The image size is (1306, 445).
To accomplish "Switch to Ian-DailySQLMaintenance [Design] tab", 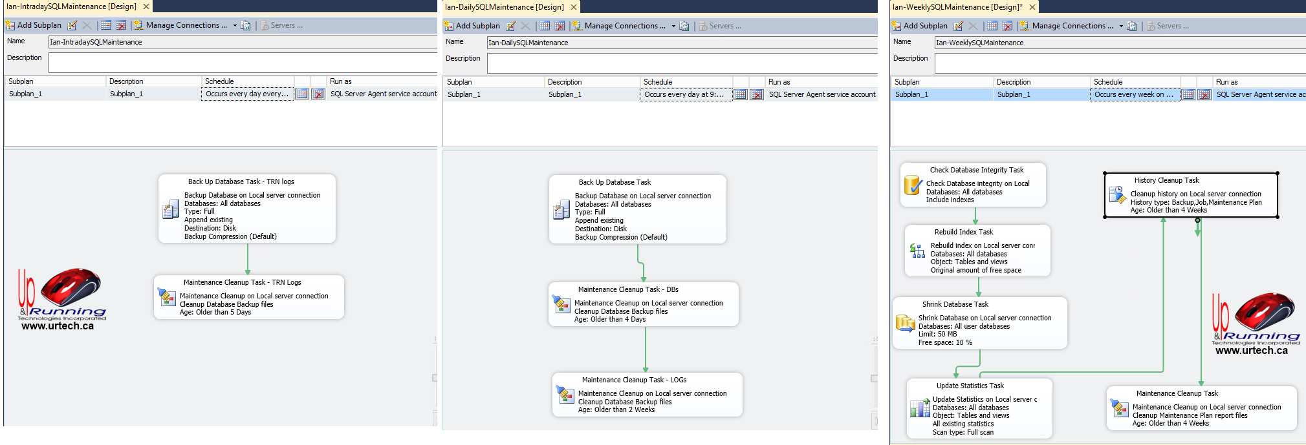I will (504, 7).
